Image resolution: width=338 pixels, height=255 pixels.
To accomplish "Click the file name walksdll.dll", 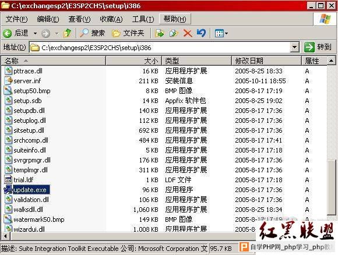I will coord(28,210).
